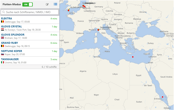The height and width of the screenshot is (110, 174).
Task: Click the Belgian flag beside ELEKTRA's Zeebrugge destination
Action: 3,21
